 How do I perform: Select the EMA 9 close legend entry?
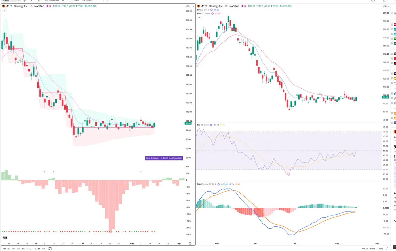[203, 10]
